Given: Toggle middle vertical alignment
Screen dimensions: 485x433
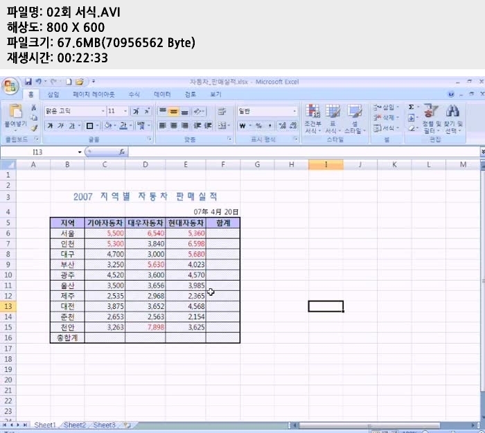Looking at the screenshot, I should tap(173, 111).
